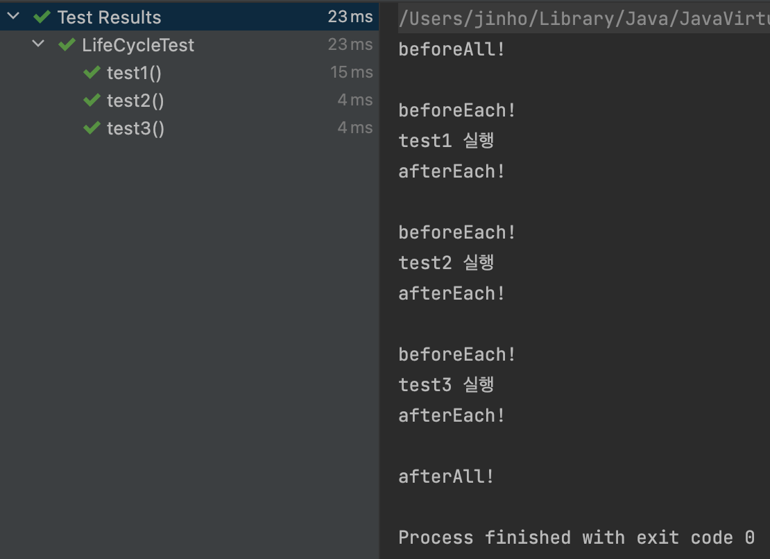Screen dimensions: 770x559
Task: Click the passed checkmark next to test2()
Action: pos(92,101)
